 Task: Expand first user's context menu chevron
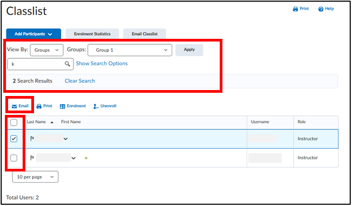click(65, 139)
